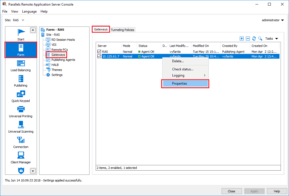Image resolution: width=289 pixels, height=196 pixels.
Task: Select the 10.125.61.7 server cell
Action: pyautogui.click(x=111, y=56)
